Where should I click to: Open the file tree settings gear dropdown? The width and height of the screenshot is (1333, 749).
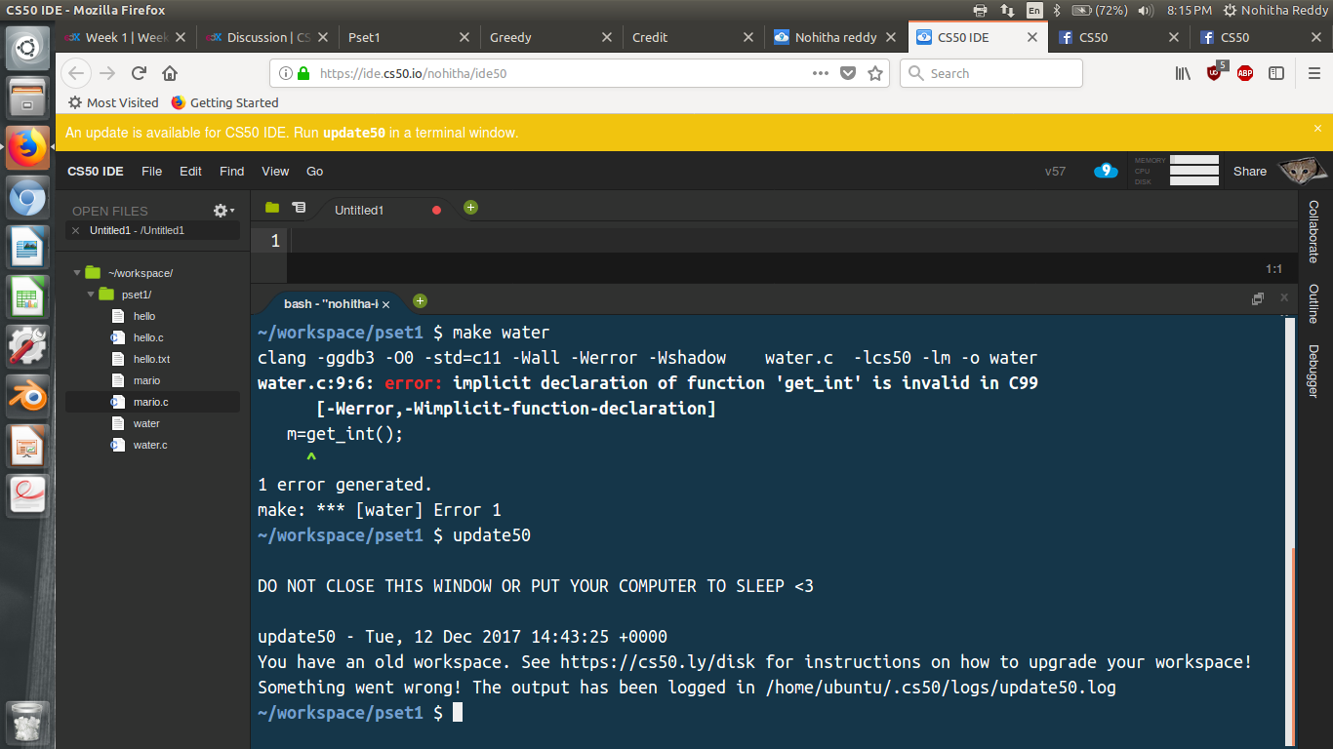(x=223, y=211)
